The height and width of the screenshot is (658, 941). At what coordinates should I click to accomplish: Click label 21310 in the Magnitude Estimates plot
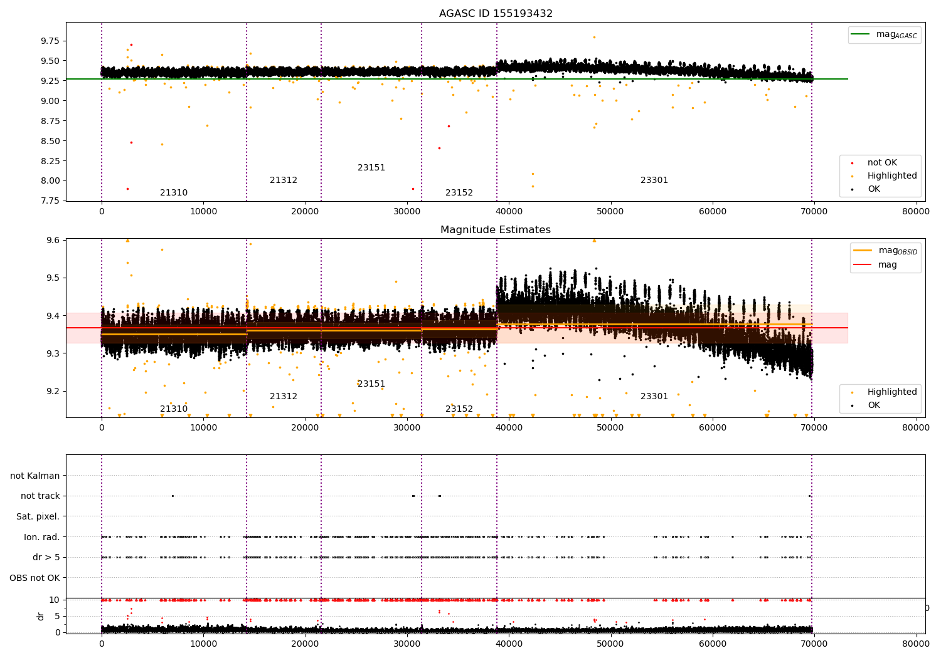coord(174,409)
